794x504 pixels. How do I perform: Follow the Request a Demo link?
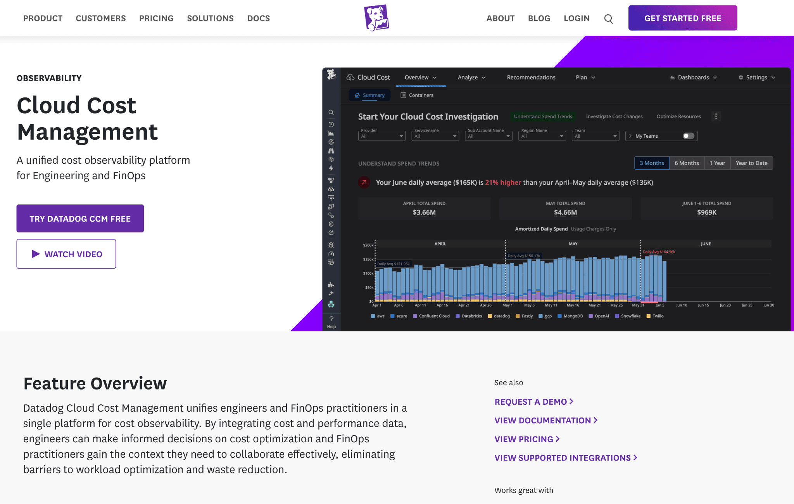(x=534, y=402)
